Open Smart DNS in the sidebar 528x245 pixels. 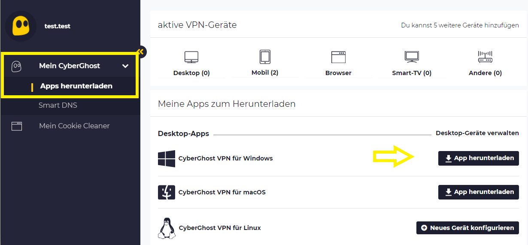pyautogui.click(x=58, y=105)
